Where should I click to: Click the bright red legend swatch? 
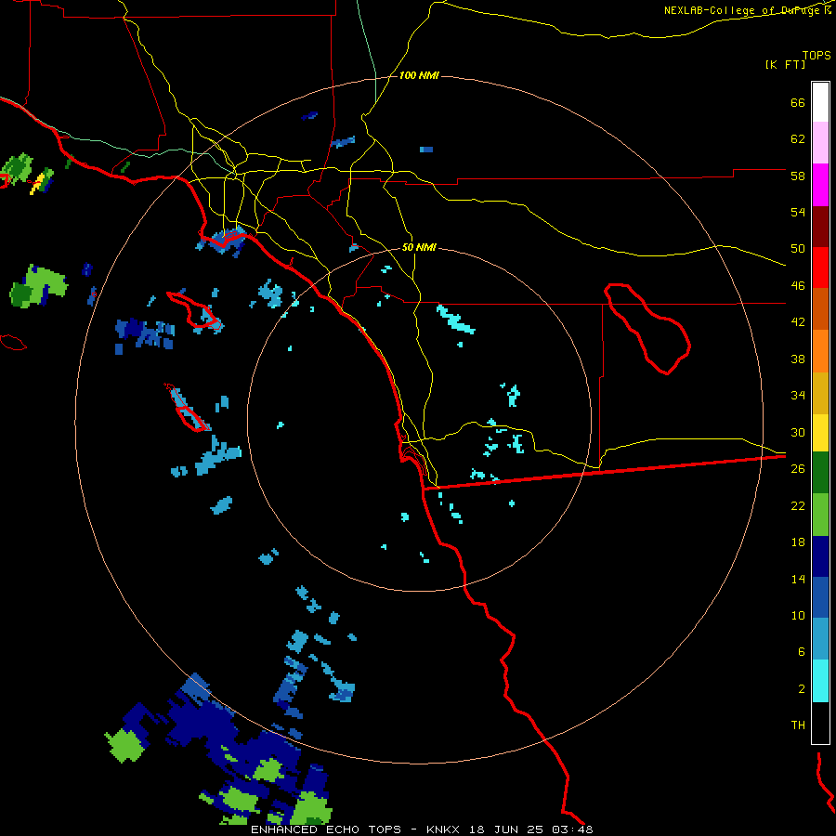tap(820, 268)
